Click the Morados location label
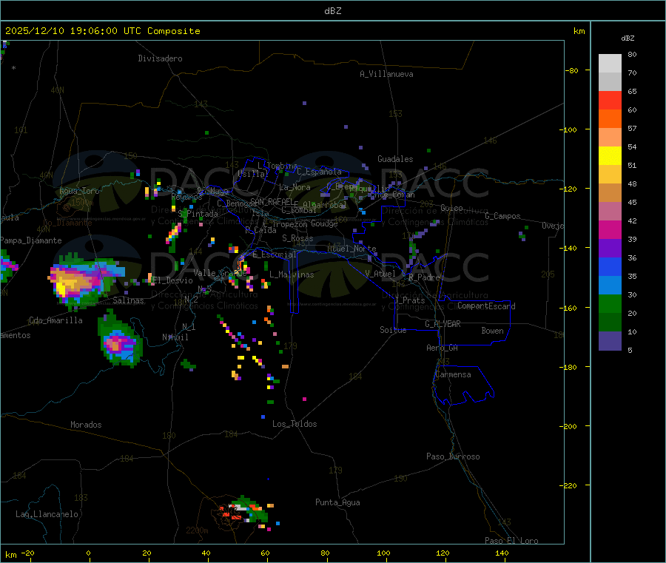Image resolution: width=666 pixels, height=563 pixels. tap(86, 425)
